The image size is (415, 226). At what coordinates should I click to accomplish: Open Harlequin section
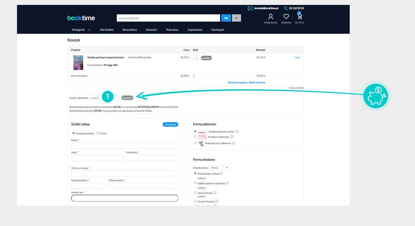click(218, 30)
